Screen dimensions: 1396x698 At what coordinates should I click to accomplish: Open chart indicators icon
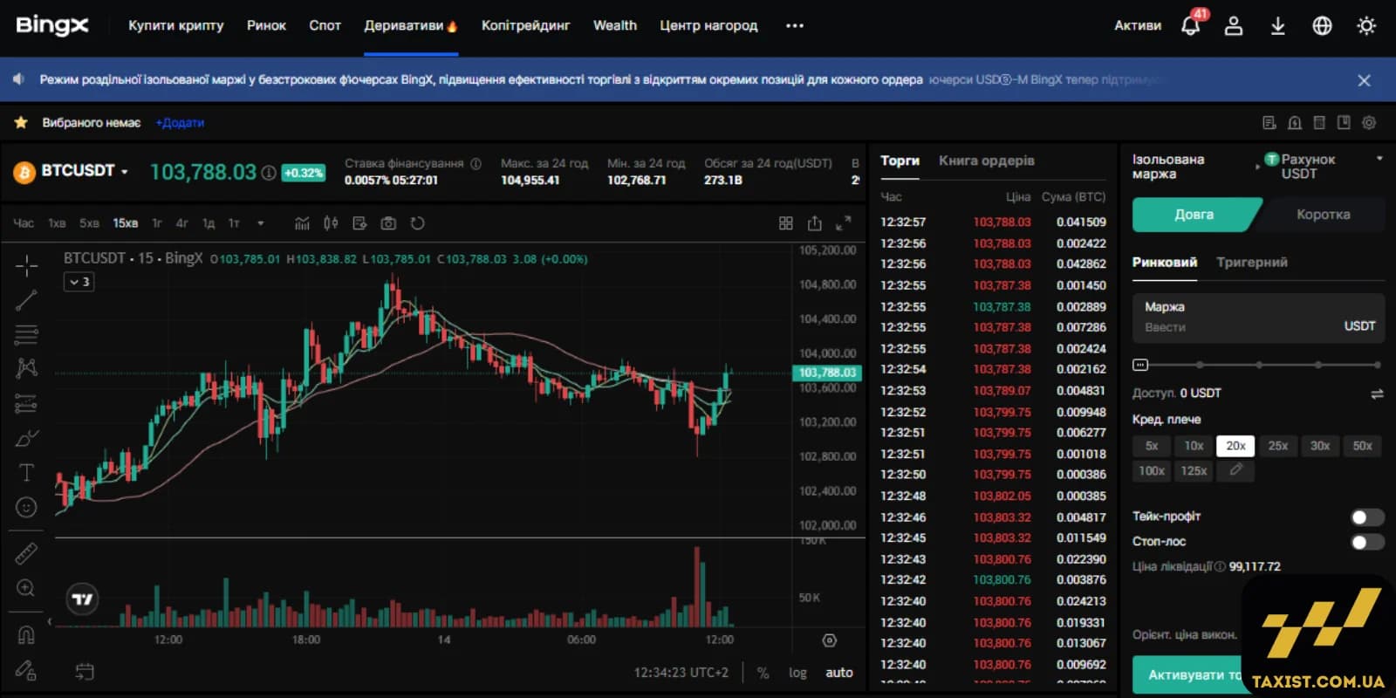click(x=302, y=223)
